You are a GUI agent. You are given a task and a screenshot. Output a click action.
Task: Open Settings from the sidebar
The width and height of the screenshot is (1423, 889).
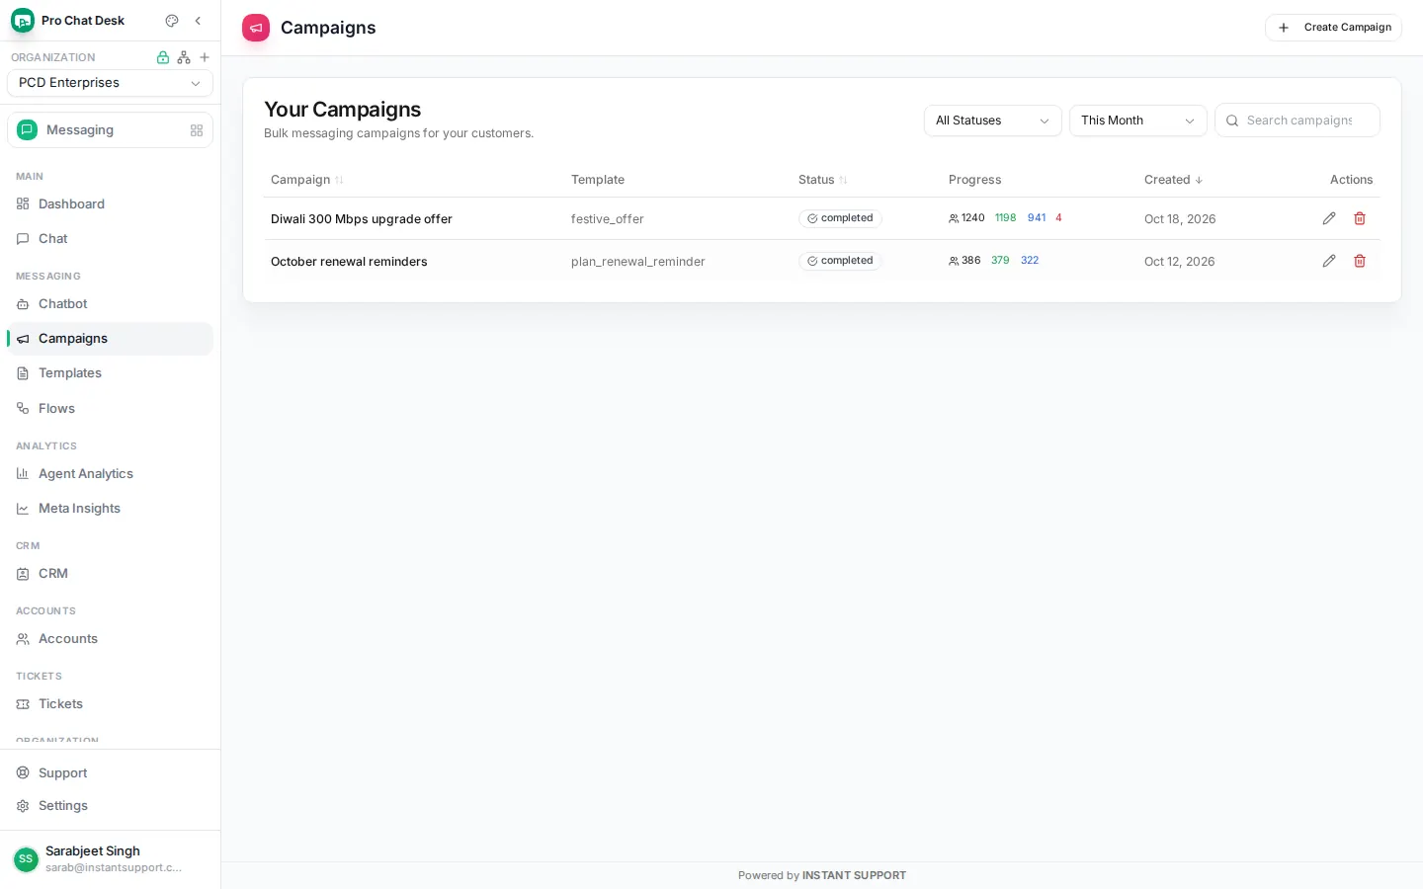click(x=110, y=806)
